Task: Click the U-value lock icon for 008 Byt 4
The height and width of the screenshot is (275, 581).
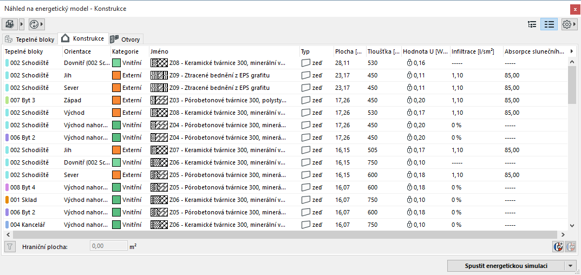Action: pos(409,187)
